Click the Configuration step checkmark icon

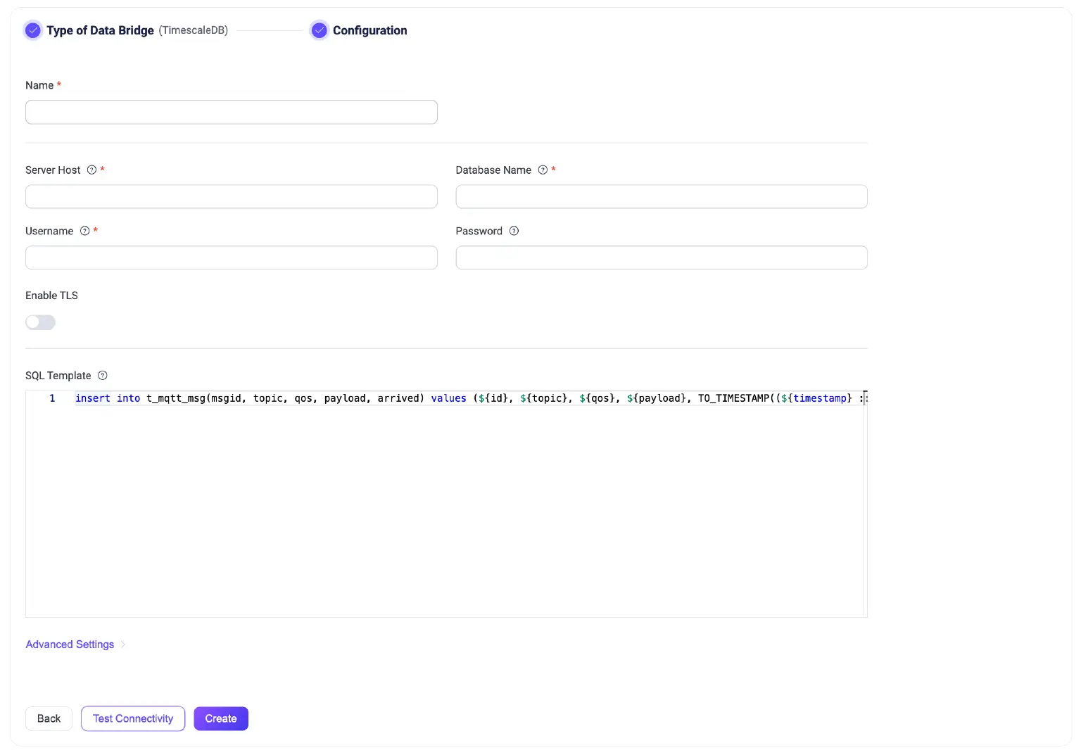[x=320, y=30]
